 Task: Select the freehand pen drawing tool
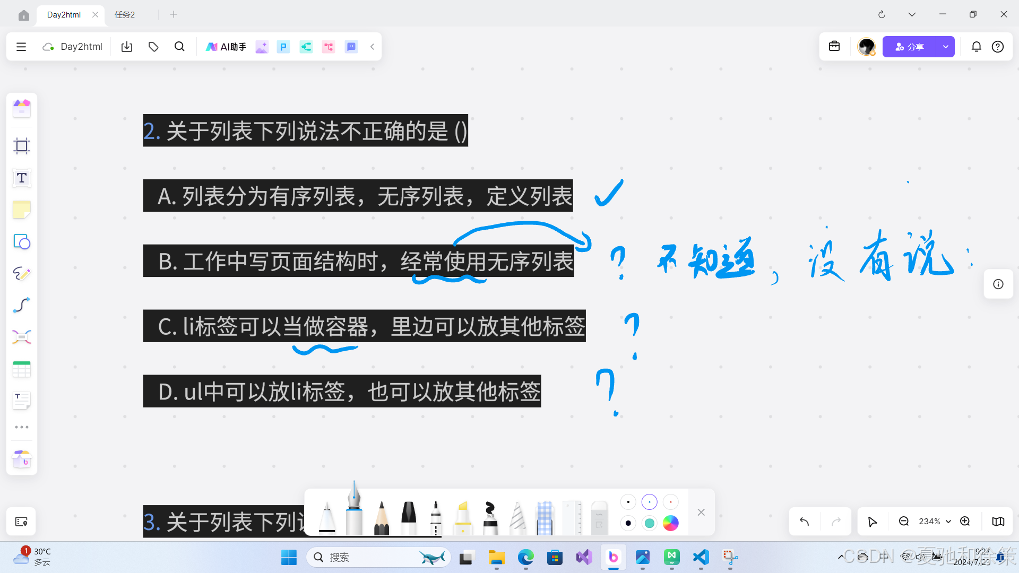pyautogui.click(x=21, y=274)
